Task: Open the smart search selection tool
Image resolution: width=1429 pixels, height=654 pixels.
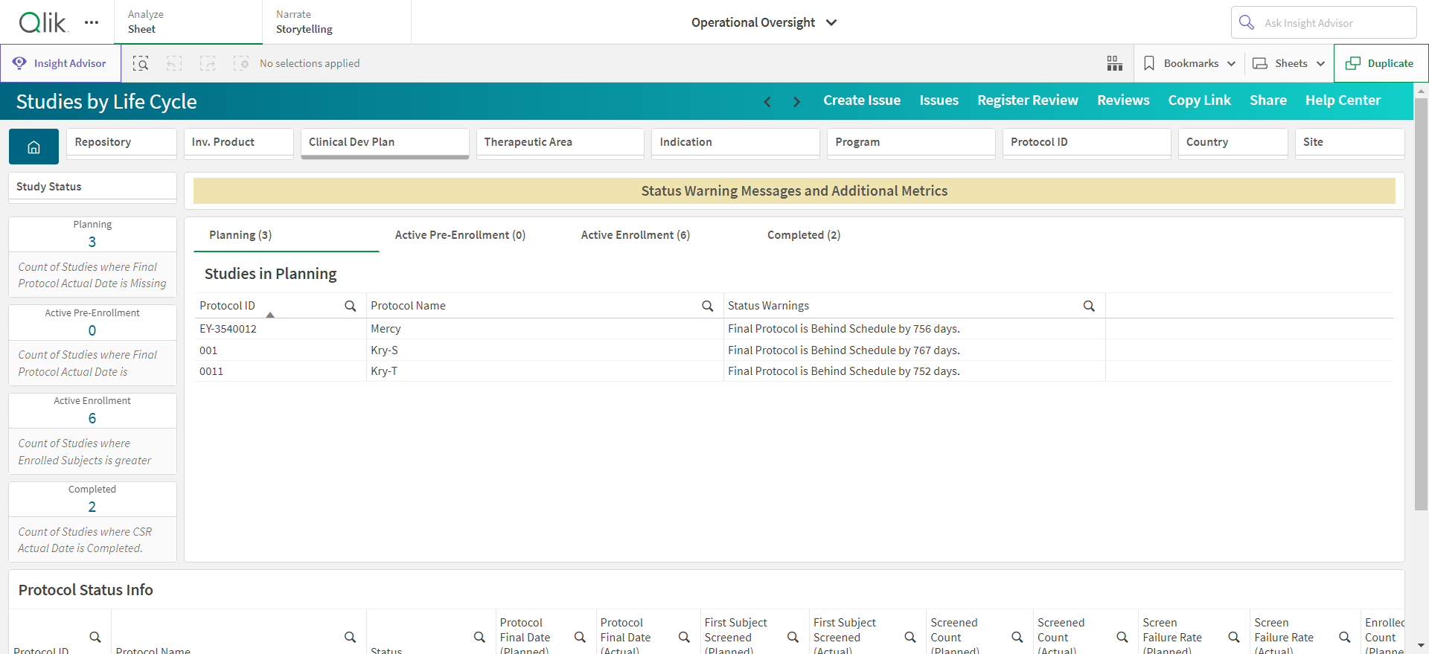Action: pos(141,63)
